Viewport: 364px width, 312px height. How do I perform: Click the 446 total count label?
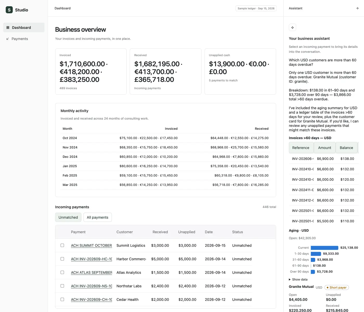[269, 207]
